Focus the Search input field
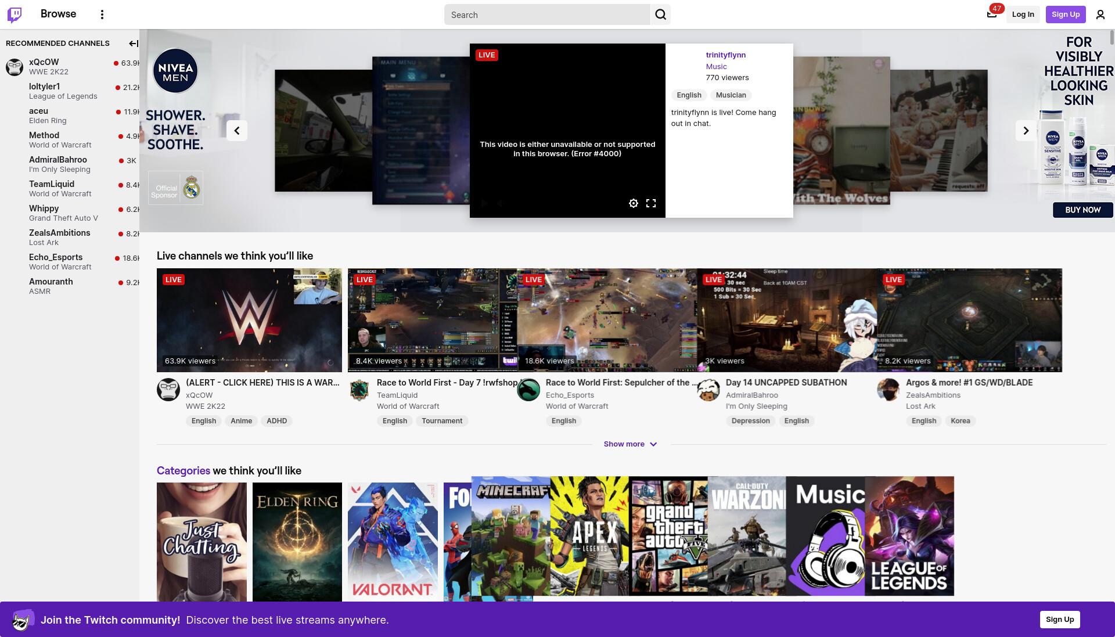Viewport: 1115px width, 637px height. point(547,15)
